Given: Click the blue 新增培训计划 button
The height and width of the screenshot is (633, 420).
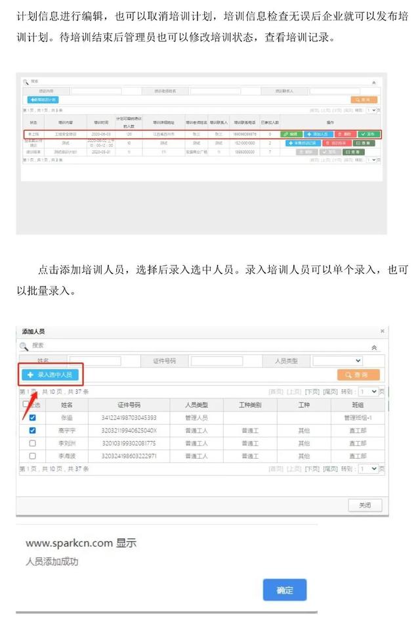Looking at the screenshot, I should click(x=42, y=100).
